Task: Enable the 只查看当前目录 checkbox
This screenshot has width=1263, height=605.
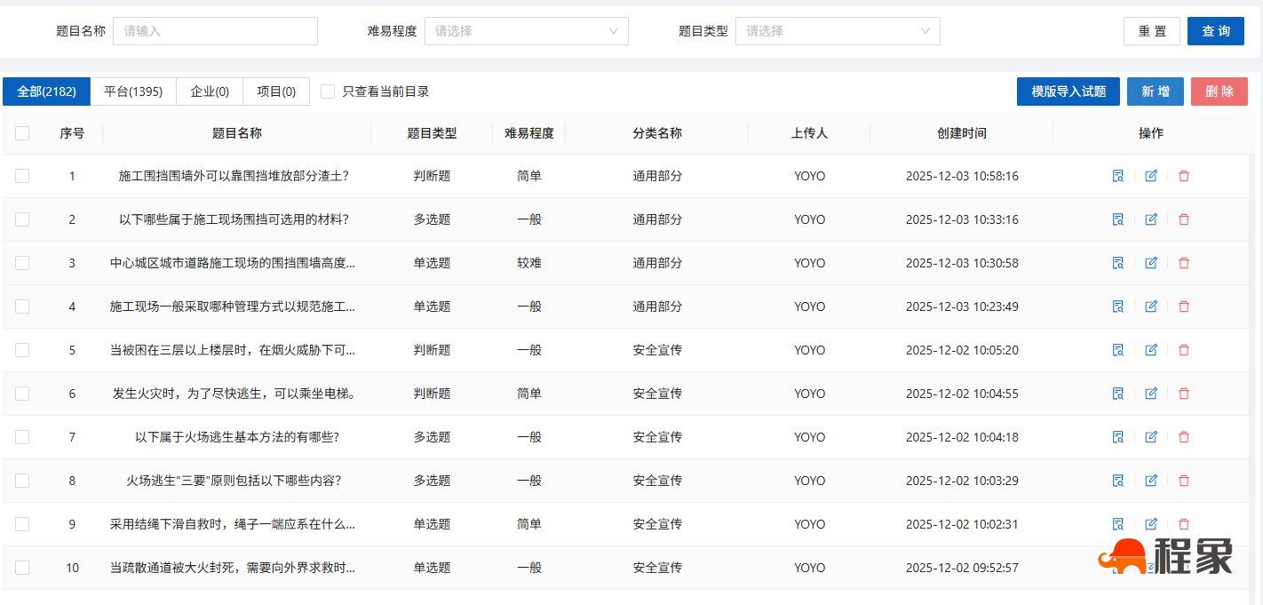Action: pyautogui.click(x=328, y=91)
